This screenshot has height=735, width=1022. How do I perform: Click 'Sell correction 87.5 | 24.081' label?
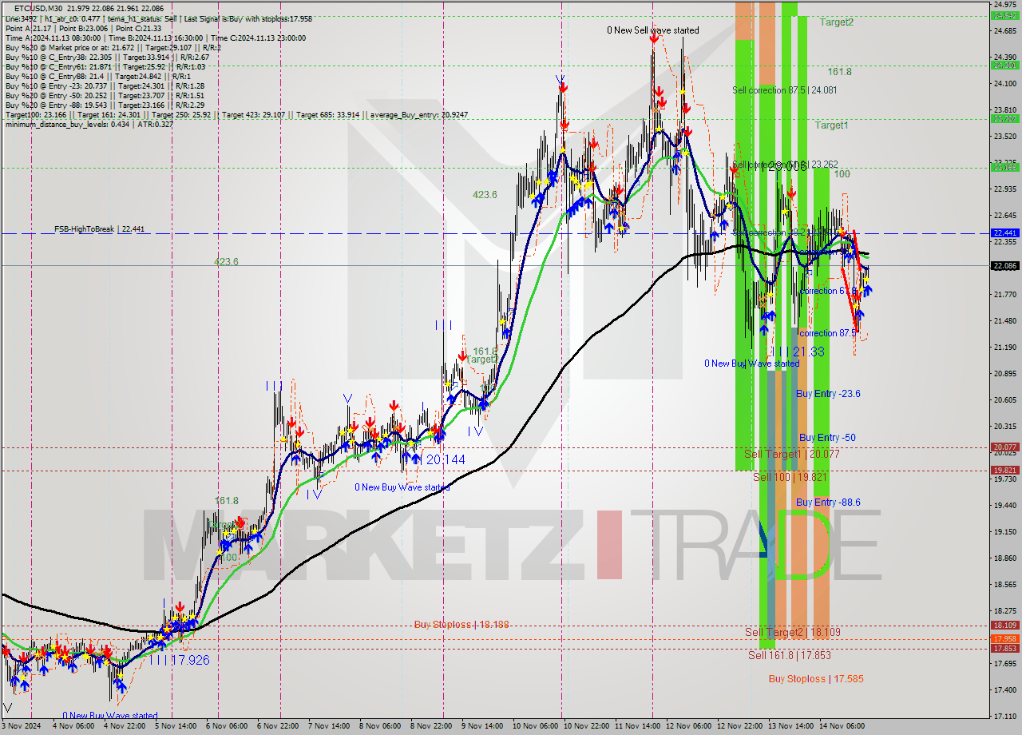coord(785,90)
